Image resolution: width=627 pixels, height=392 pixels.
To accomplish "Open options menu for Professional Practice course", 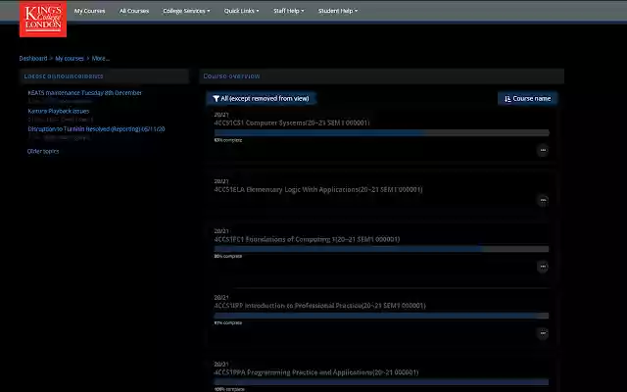I will click(543, 333).
